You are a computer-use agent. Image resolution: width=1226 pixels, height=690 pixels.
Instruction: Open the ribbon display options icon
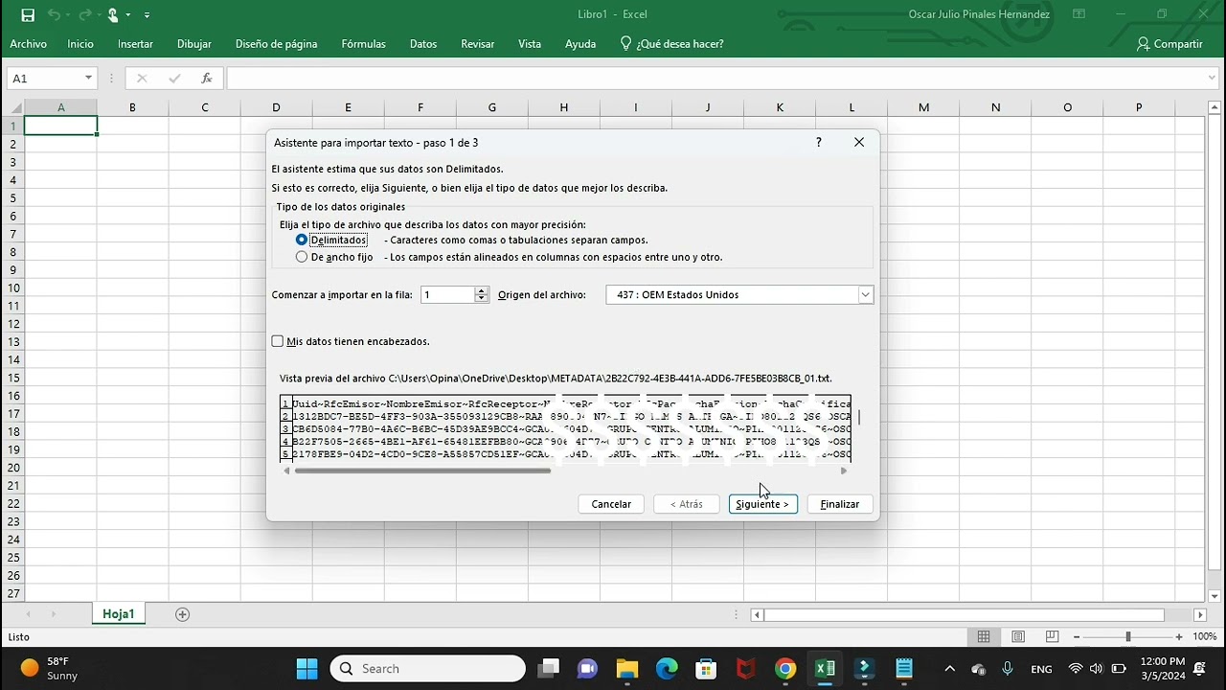[x=1079, y=14]
